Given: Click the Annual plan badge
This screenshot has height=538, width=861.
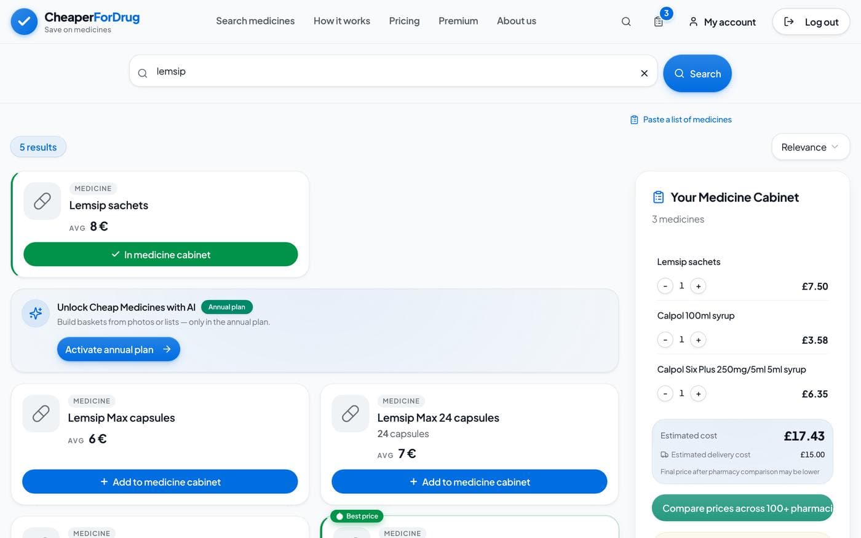Looking at the screenshot, I should tap(227, 307).
